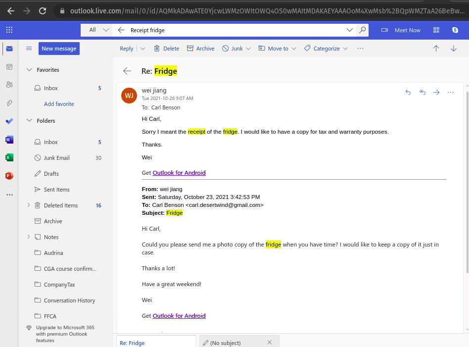
Task: Open the All search scope dropdown
Action: click(x=98, y=30)
